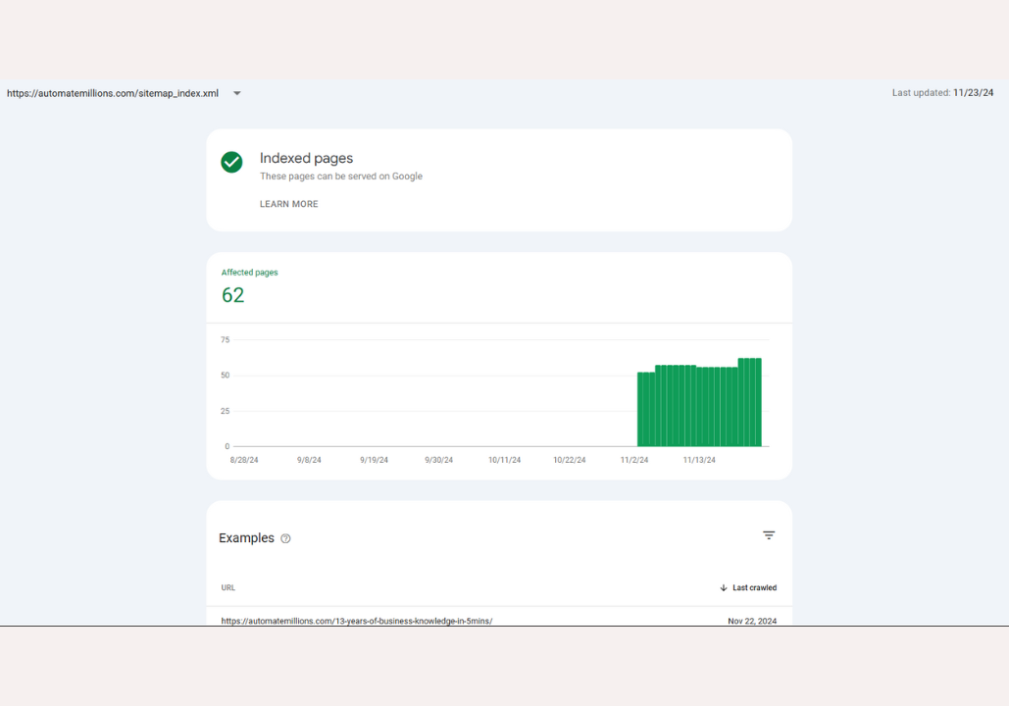This screenshot has width=1009, height=706.
Task: Open the 13-years-of-business-knowledge URL row
Action: click(x=356, y=621)
